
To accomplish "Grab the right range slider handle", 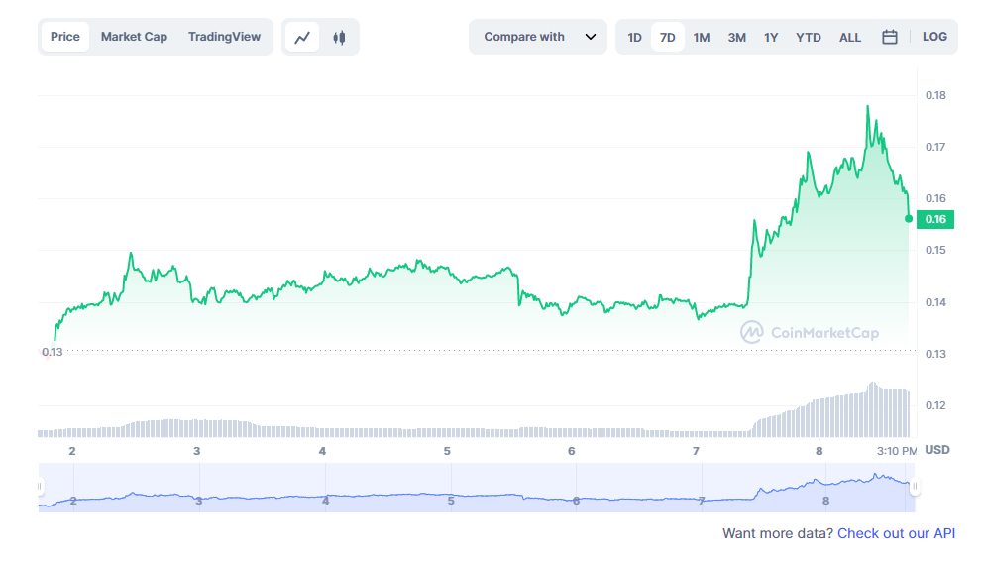I will (915, 486).
